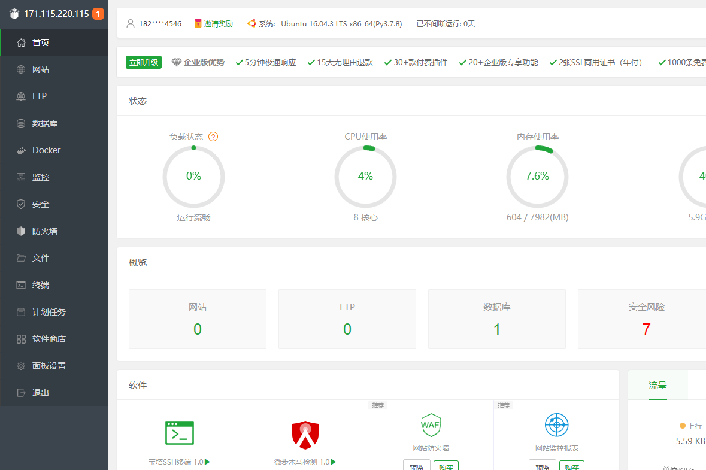The image size is (706, 470).
Task: Click the 负载状态 help question mark icon
Action: pyautogui.click(x=213, y=137)
